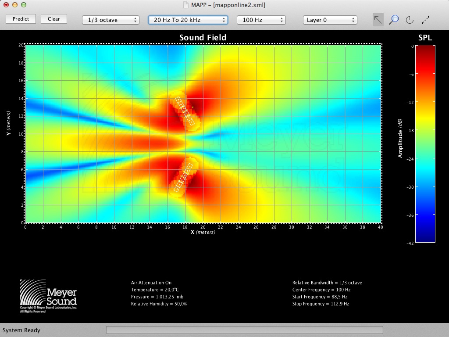Open the 100 Hz frequency dropdown

click(x=261, y=20)
